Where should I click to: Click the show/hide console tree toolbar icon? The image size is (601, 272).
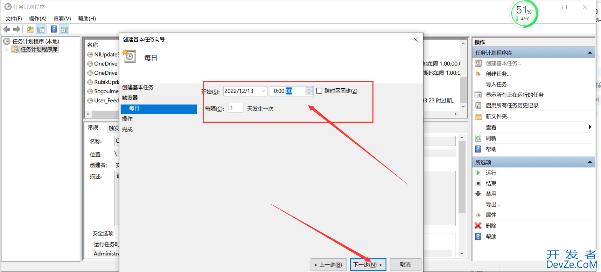[x=41, y=29]
